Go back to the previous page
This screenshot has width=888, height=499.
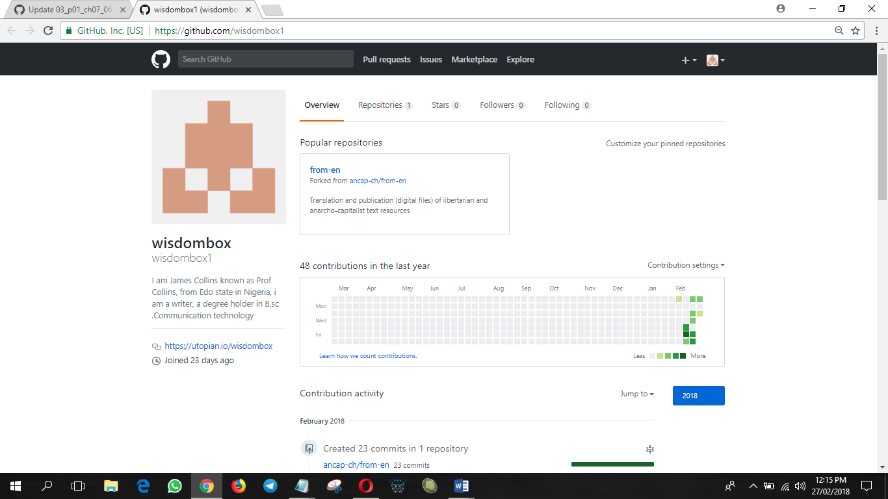[12, 31]
